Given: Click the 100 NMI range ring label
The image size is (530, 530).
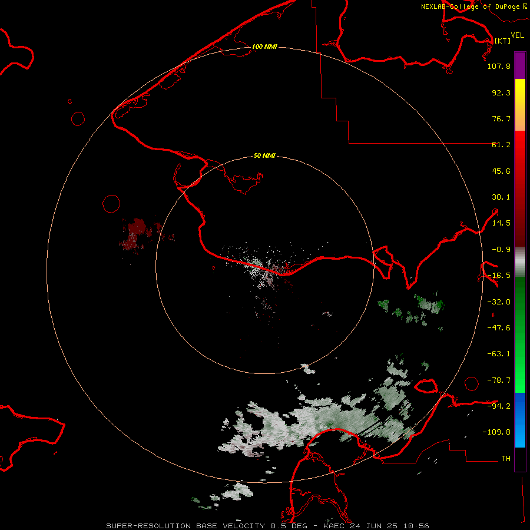Looking at the screenshot, I should (264, 47).
